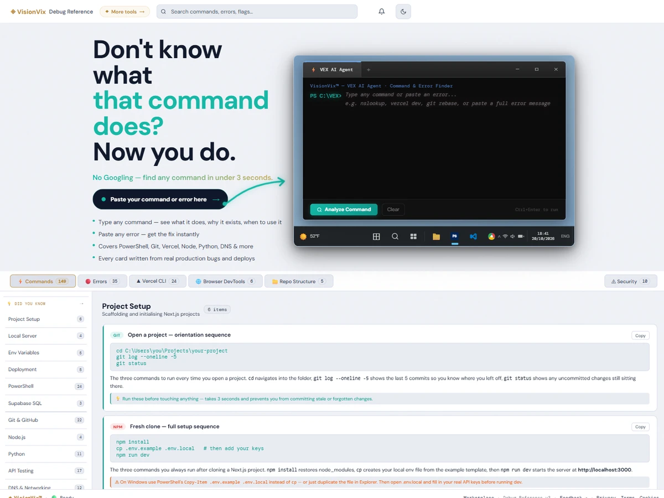Image resolution: width=664 pixels, height=498 pixels.
Task: Copy the Open a project commands
Action: coord(640,335)
